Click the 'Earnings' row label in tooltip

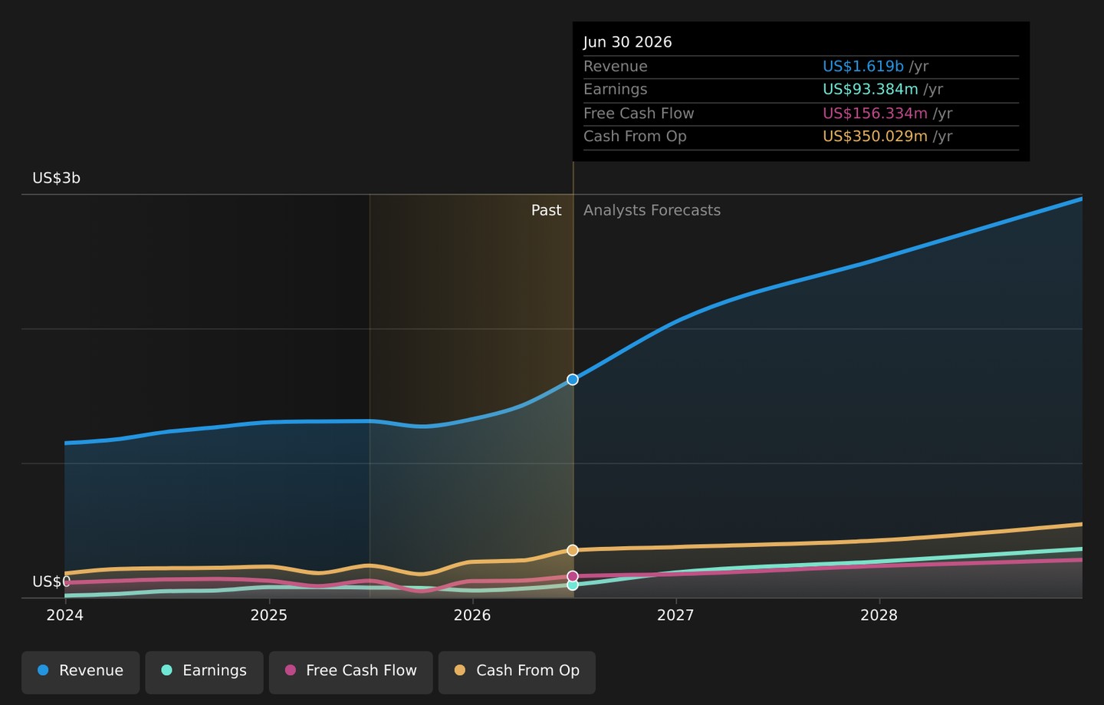coord(616,89)
